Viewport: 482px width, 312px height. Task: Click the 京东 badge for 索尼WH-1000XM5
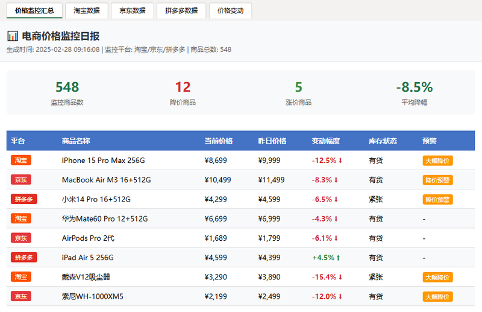coord(21,296)
